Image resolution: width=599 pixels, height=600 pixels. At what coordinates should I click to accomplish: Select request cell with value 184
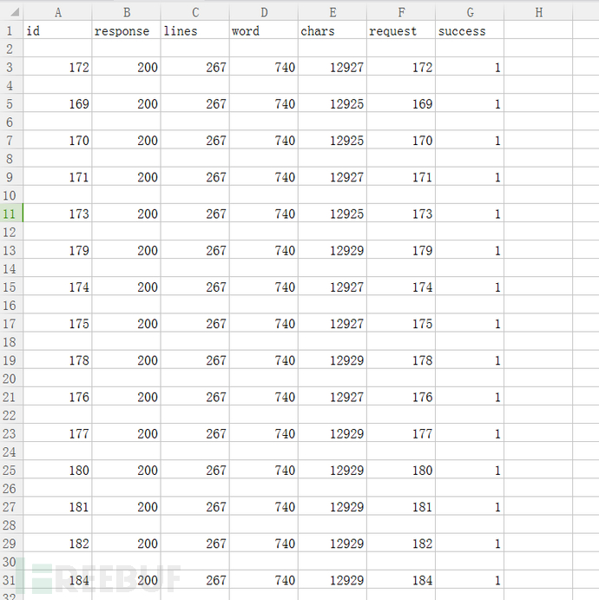coord(401,580)
